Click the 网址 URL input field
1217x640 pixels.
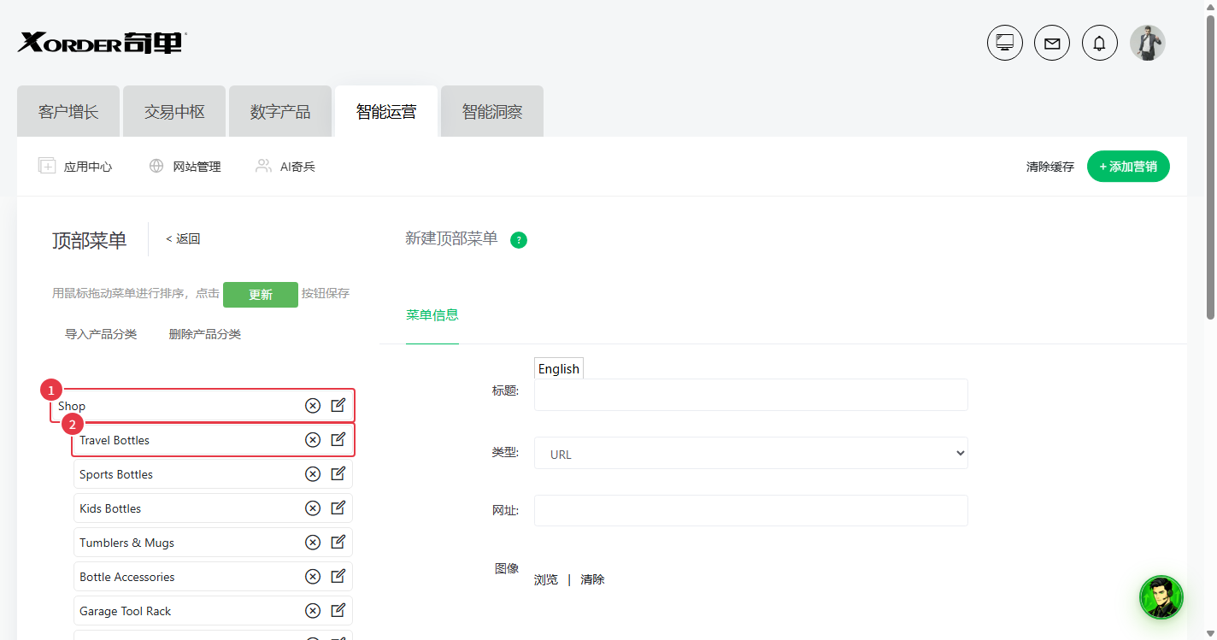point(751,510)
